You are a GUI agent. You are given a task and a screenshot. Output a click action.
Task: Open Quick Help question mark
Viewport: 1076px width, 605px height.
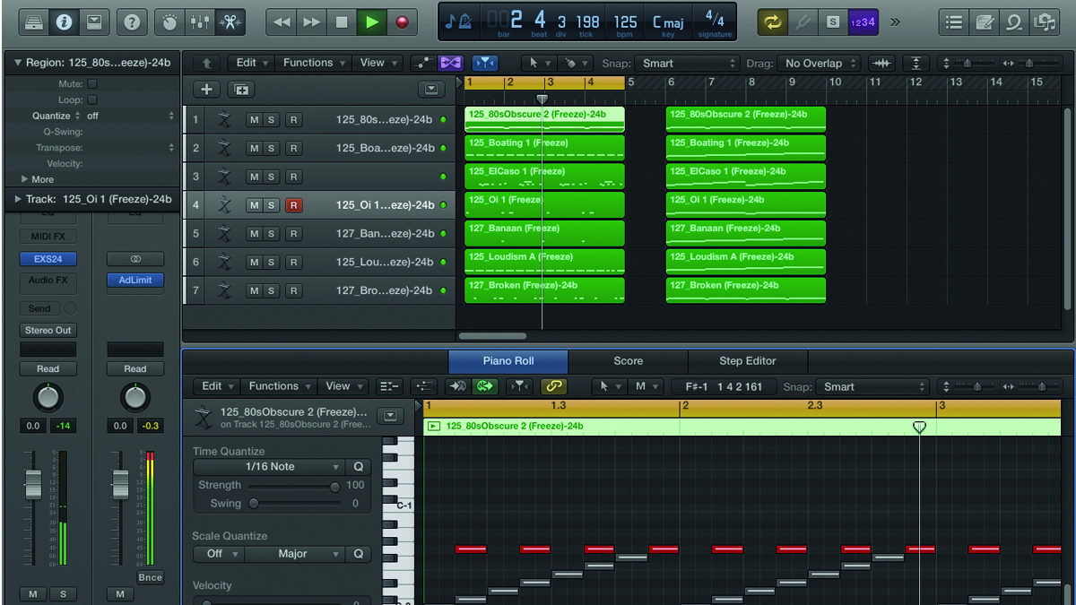(131, 22)
